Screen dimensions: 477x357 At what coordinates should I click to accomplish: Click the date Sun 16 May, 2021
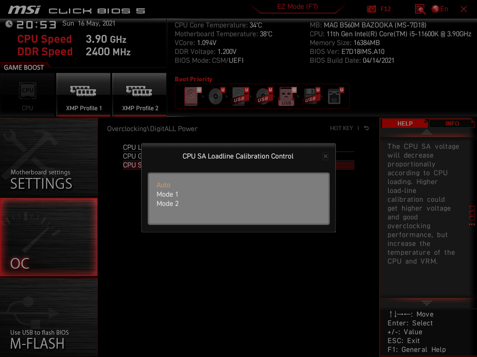(x=89, y=23)
